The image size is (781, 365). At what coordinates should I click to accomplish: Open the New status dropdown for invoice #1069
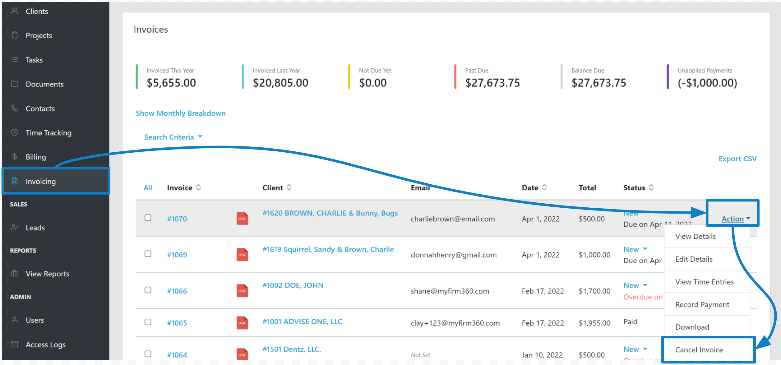635,249
